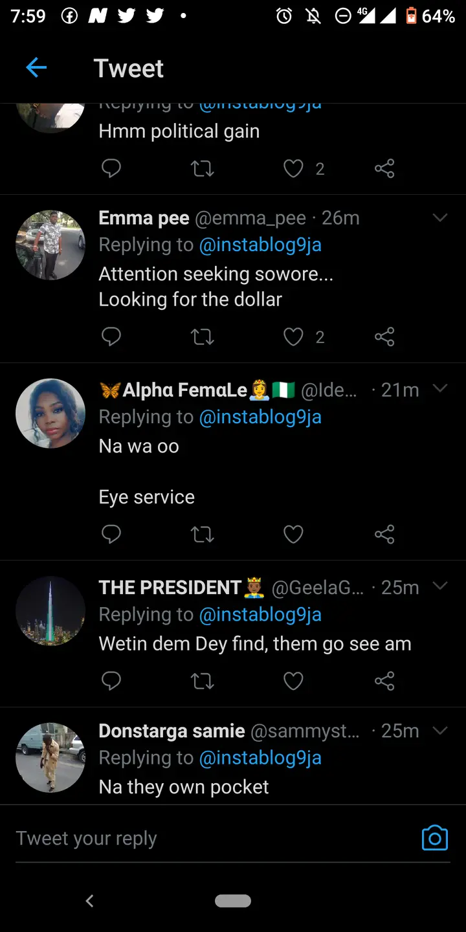Like THE PRESIDENT's tweet
This screenshot has height=932, width=466.
(294, 681)
